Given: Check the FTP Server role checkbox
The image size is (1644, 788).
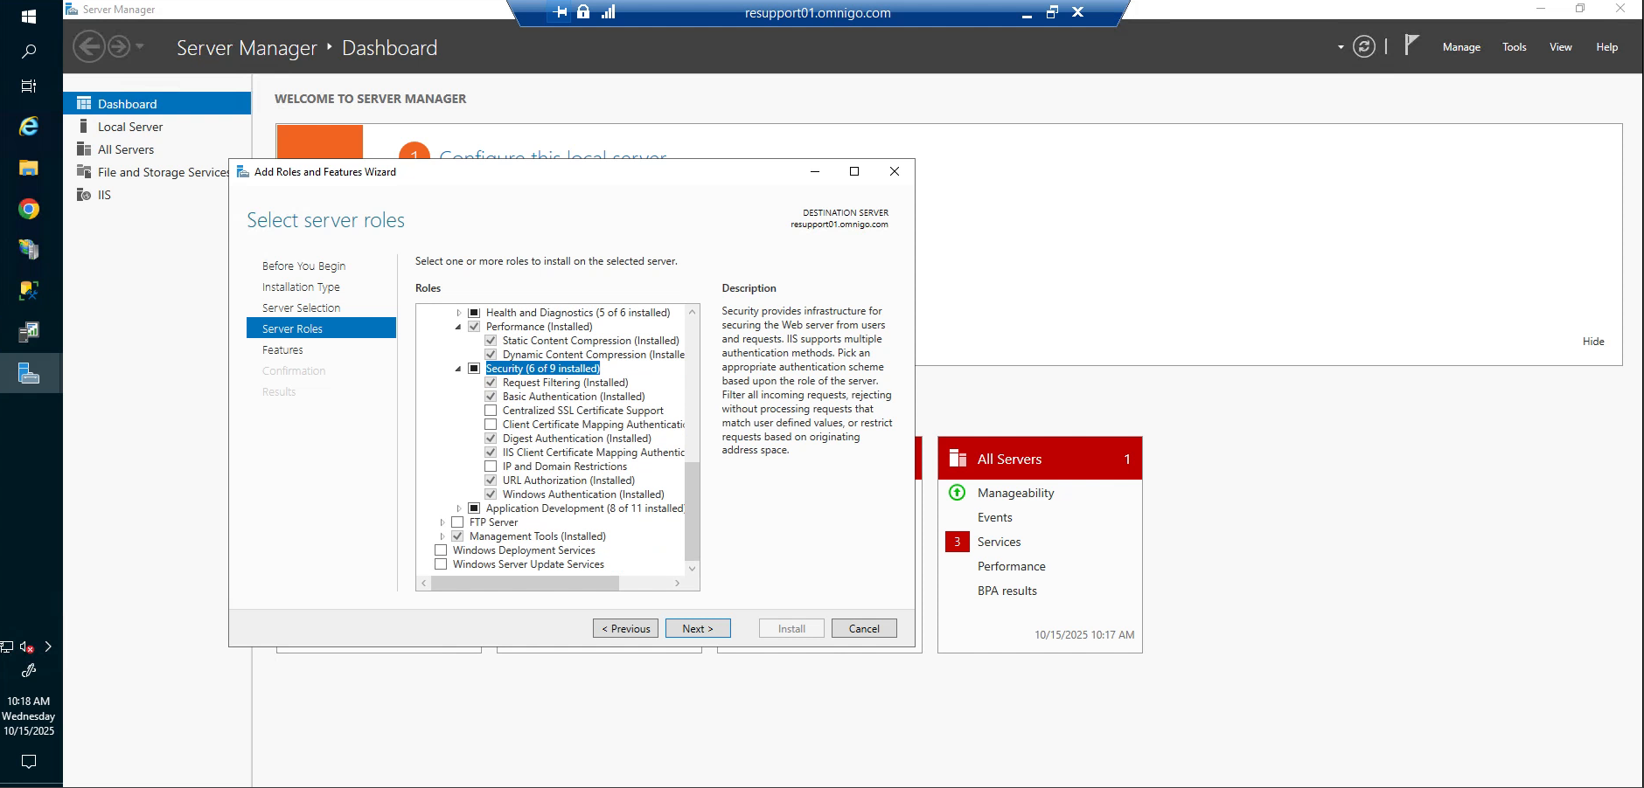Looking at the screenshot, I should click(458, 522).
